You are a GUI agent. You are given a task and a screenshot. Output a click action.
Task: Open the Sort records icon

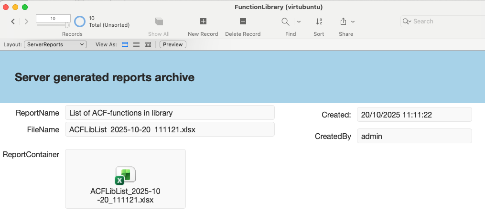(x=319, y=21)
